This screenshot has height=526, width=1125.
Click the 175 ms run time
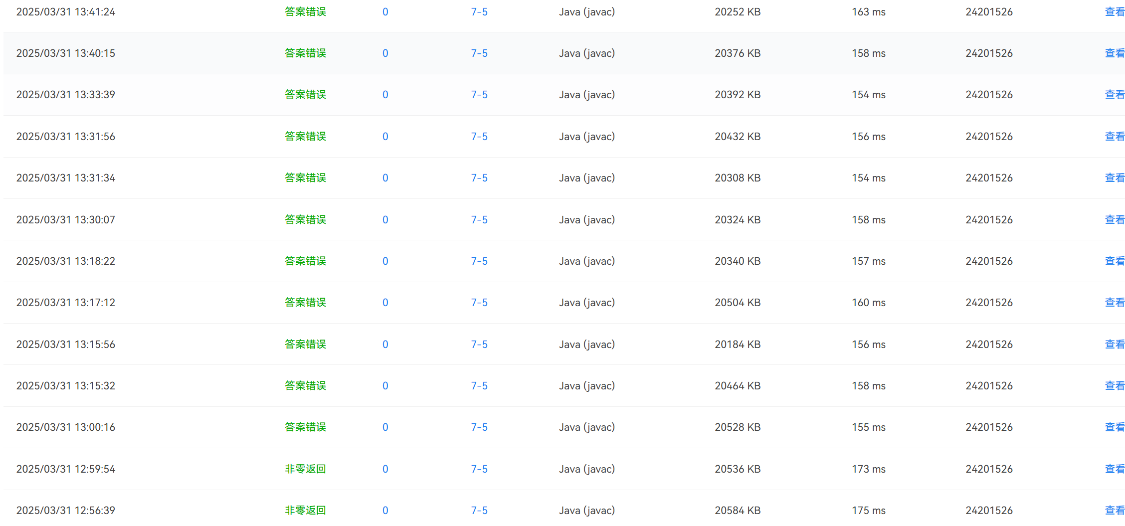(x=869, y=511)
